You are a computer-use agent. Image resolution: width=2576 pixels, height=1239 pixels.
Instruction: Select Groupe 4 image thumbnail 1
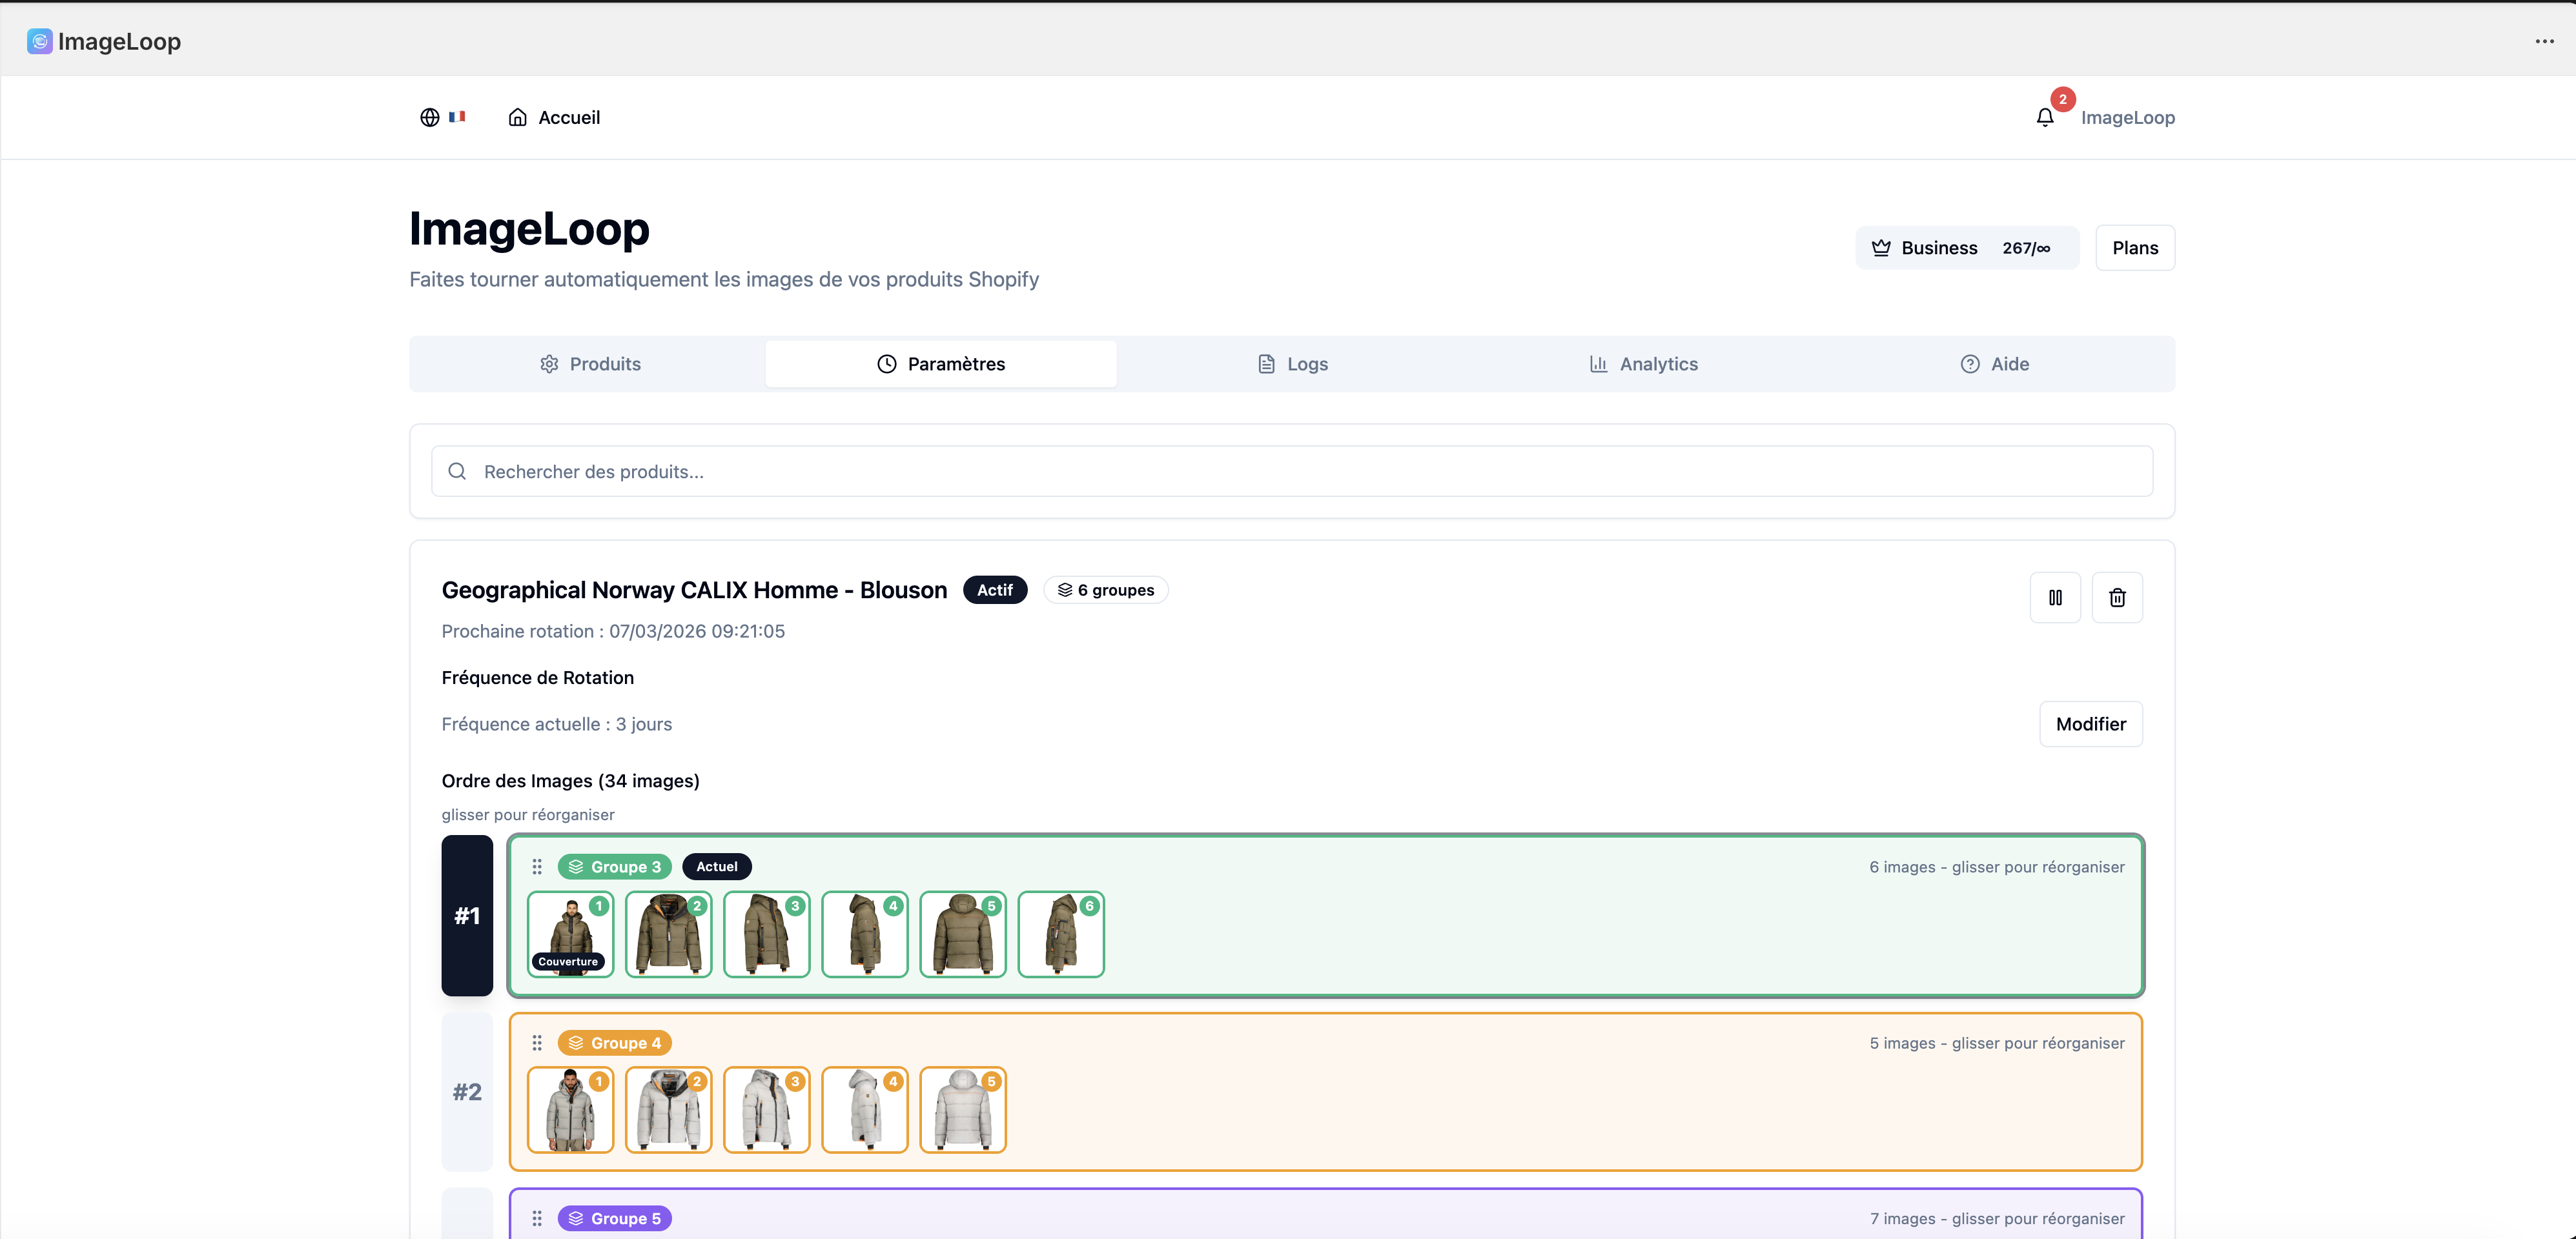[570, 1110]
